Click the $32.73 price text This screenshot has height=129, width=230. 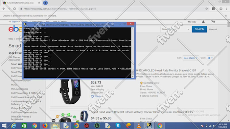(96, 82)
